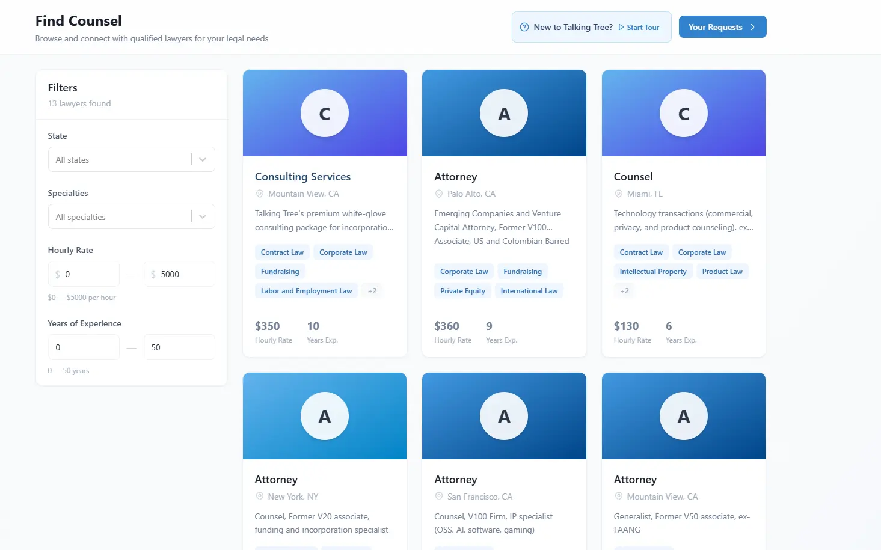Click the help question mark icon
The image size is (881, 550).
point(524,27)
